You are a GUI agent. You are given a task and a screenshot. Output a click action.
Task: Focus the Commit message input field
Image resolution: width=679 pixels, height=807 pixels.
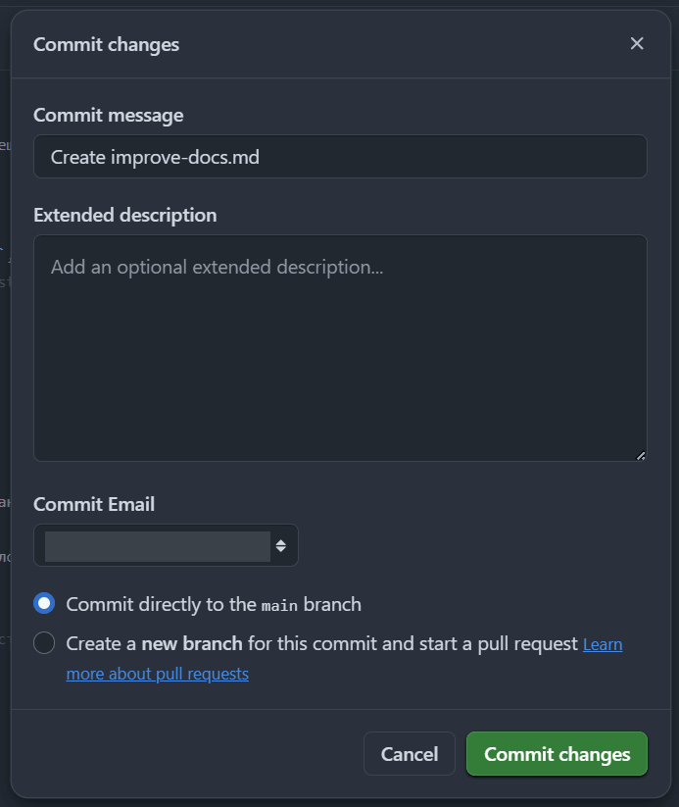point(340,157)
